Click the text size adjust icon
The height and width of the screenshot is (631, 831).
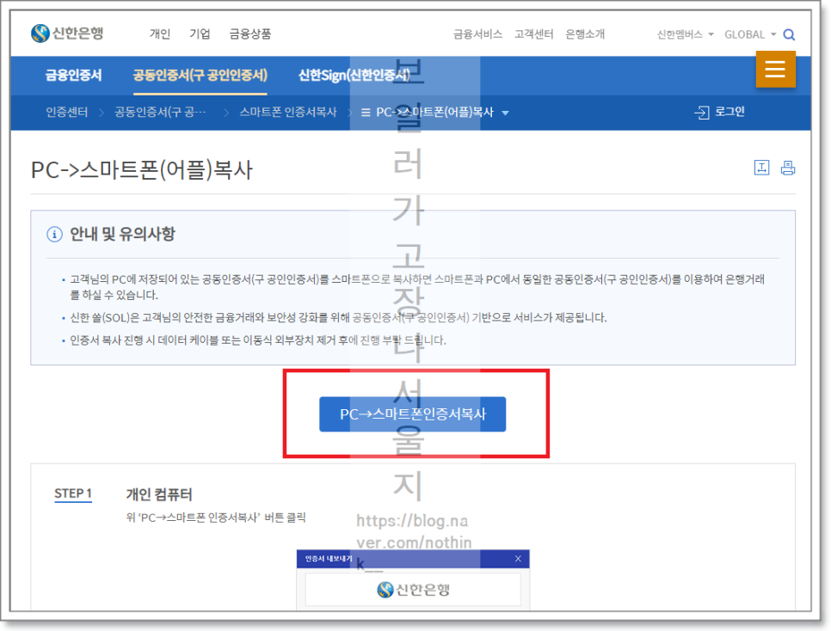pyautogui.click(x=761, y=168)
